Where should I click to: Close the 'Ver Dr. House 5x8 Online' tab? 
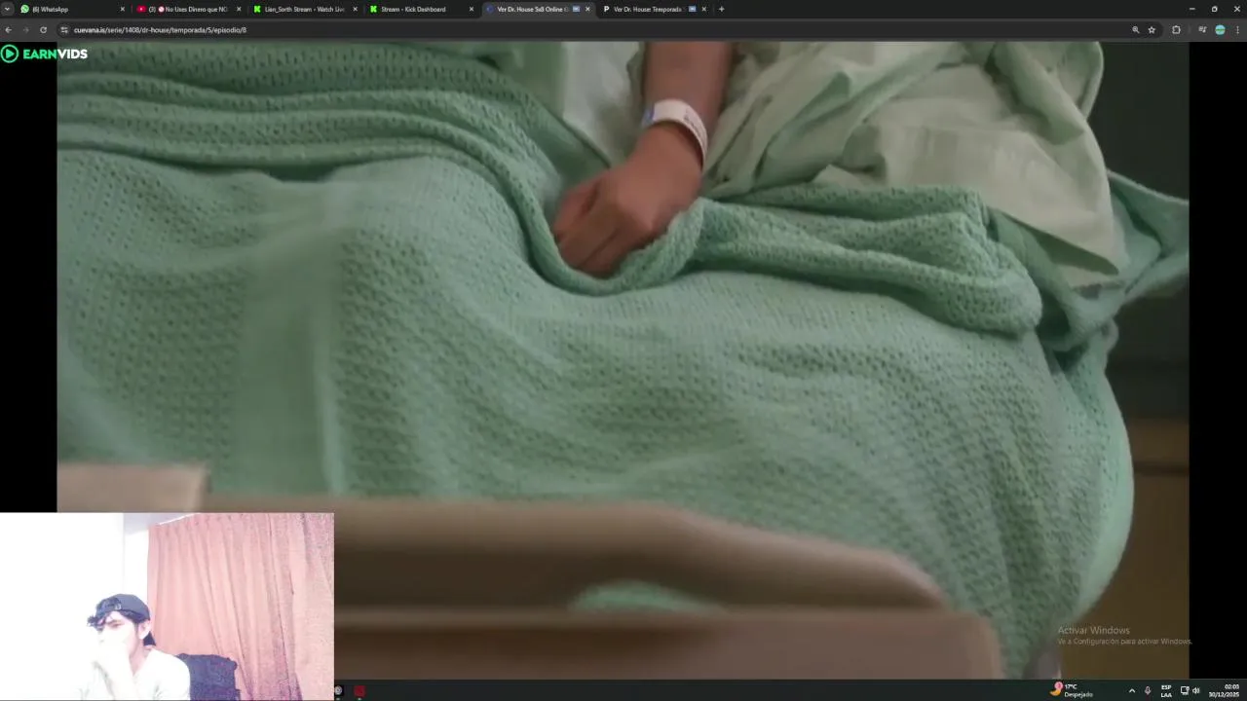click(x=587, y=9)
